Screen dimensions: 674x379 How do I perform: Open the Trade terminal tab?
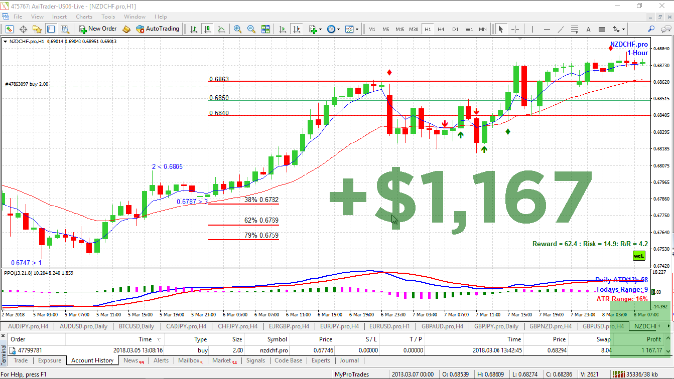click(21, 360)
